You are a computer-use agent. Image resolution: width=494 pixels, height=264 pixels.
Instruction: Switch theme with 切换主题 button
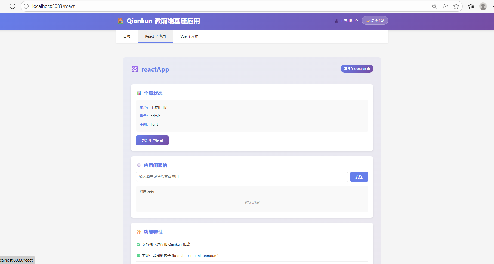click(375, 21)
